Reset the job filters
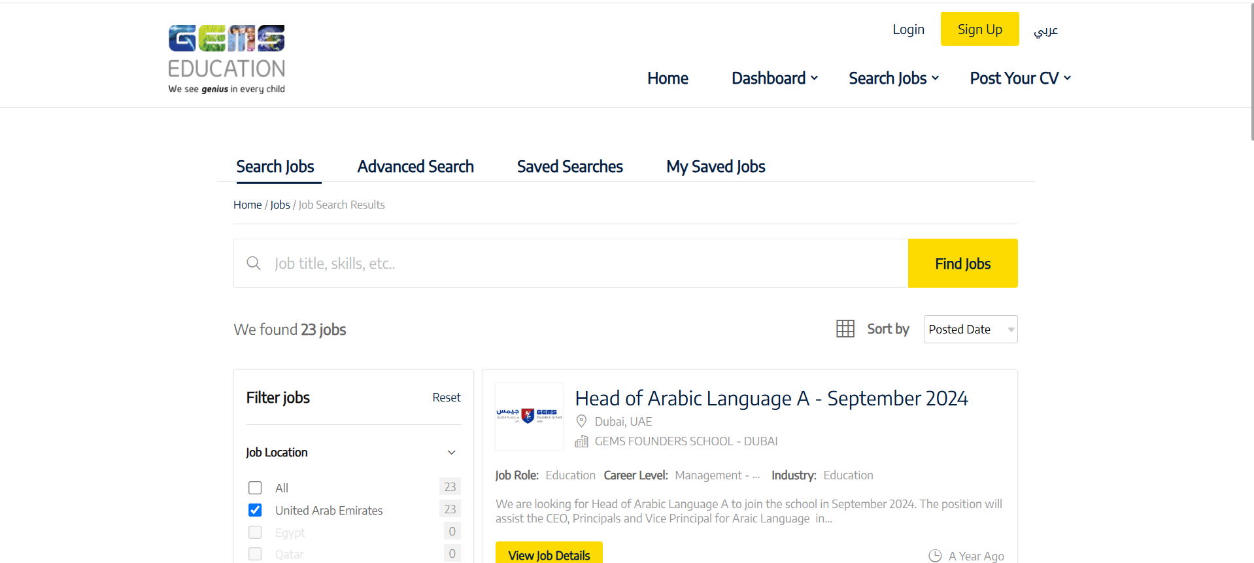This screenshot has height=563, width=1254. click(x=447, y=398)
